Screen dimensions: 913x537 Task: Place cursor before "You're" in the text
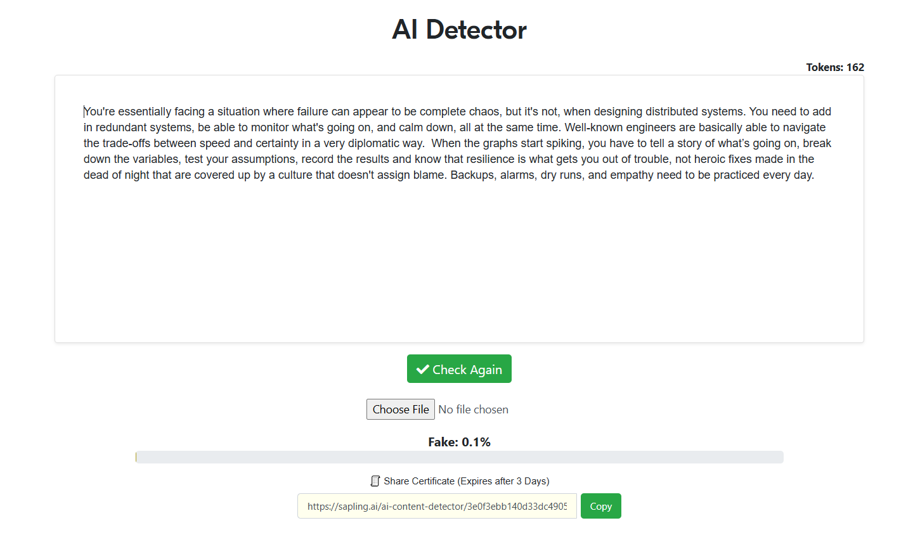84,112
